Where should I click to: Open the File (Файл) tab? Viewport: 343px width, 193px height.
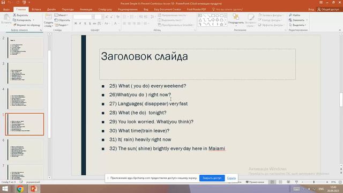click(6, 10)
